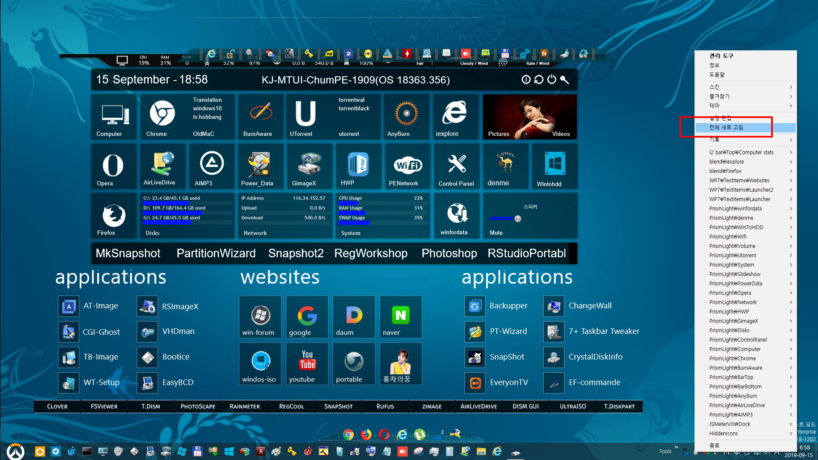Viewport: 818px width, 460px height.
Task: Open the naver website tile
Action: click(400, 317)
